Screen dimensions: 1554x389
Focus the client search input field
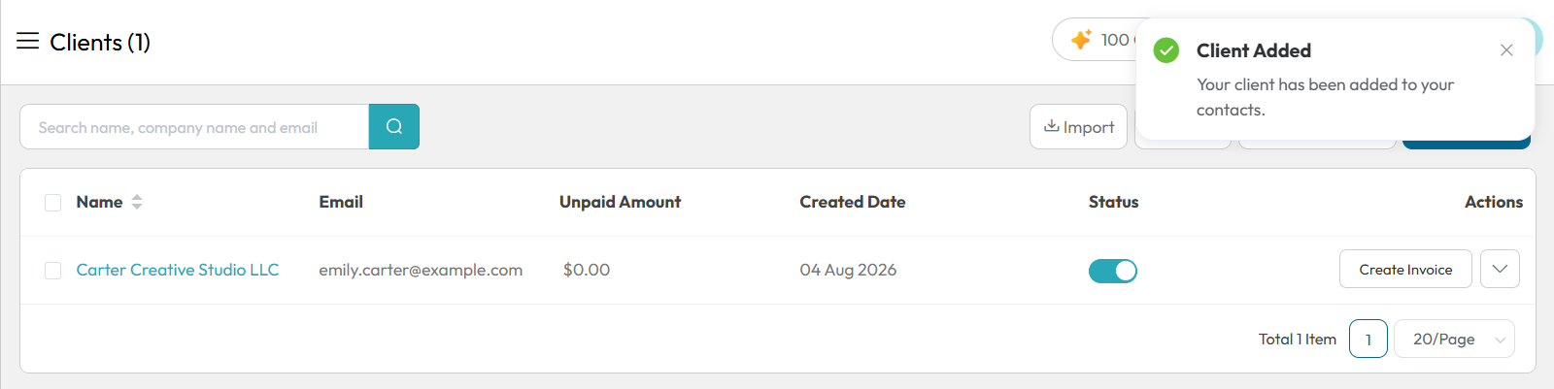coord(194,126)
